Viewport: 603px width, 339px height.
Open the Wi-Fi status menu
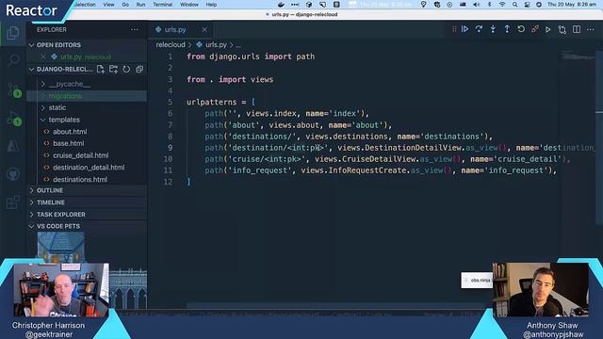(x=502, y=5)
